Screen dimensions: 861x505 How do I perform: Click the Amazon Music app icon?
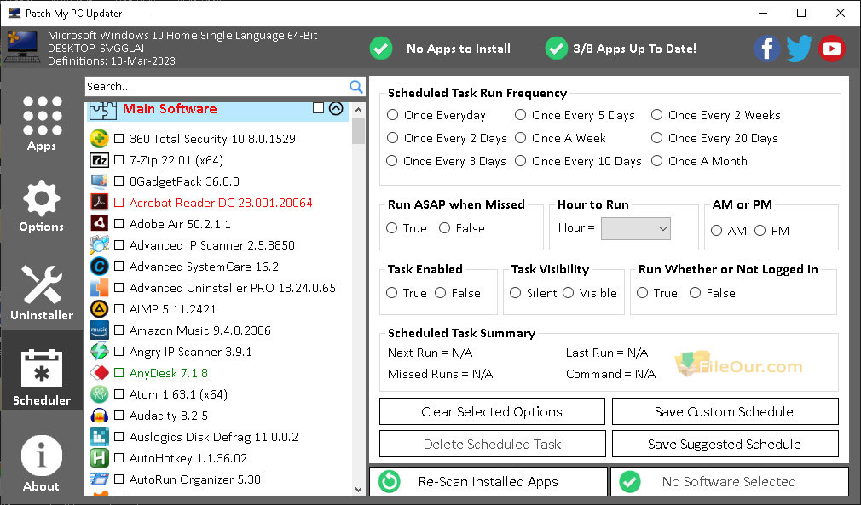coord(99,330)
